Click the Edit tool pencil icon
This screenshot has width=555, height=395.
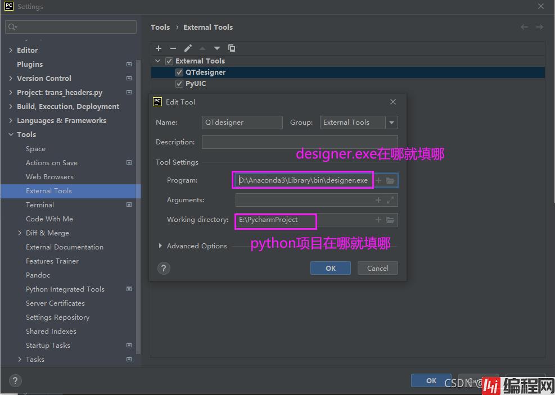click(188, 48)
